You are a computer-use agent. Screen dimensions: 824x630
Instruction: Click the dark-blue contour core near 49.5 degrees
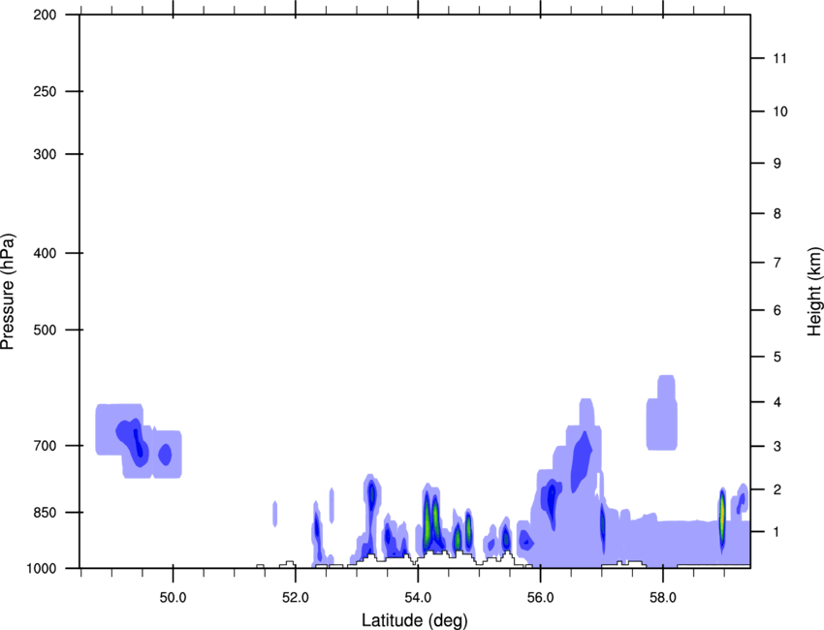(138, 442)
